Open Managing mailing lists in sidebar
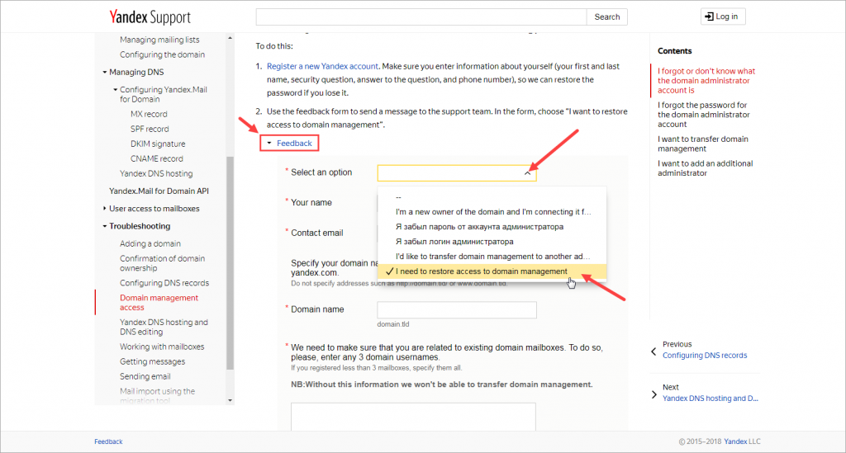This screenshot has height=453, width=846. coord(159,40)
